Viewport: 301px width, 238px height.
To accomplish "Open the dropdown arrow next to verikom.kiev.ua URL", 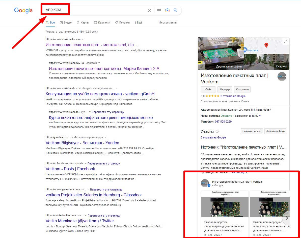I will point(83,39).
